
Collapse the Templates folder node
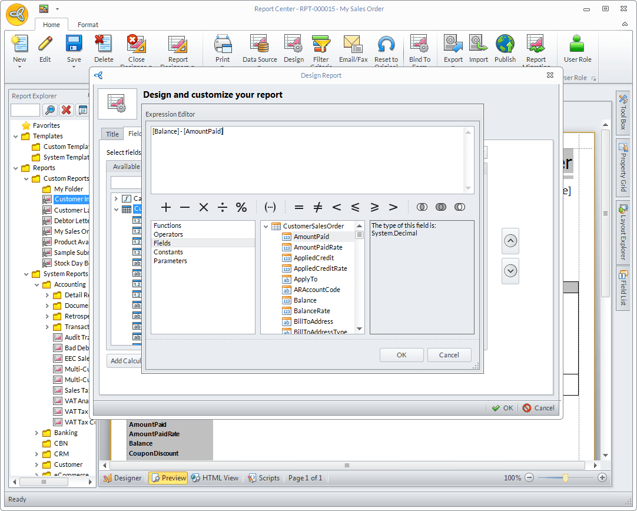[16, 136]
